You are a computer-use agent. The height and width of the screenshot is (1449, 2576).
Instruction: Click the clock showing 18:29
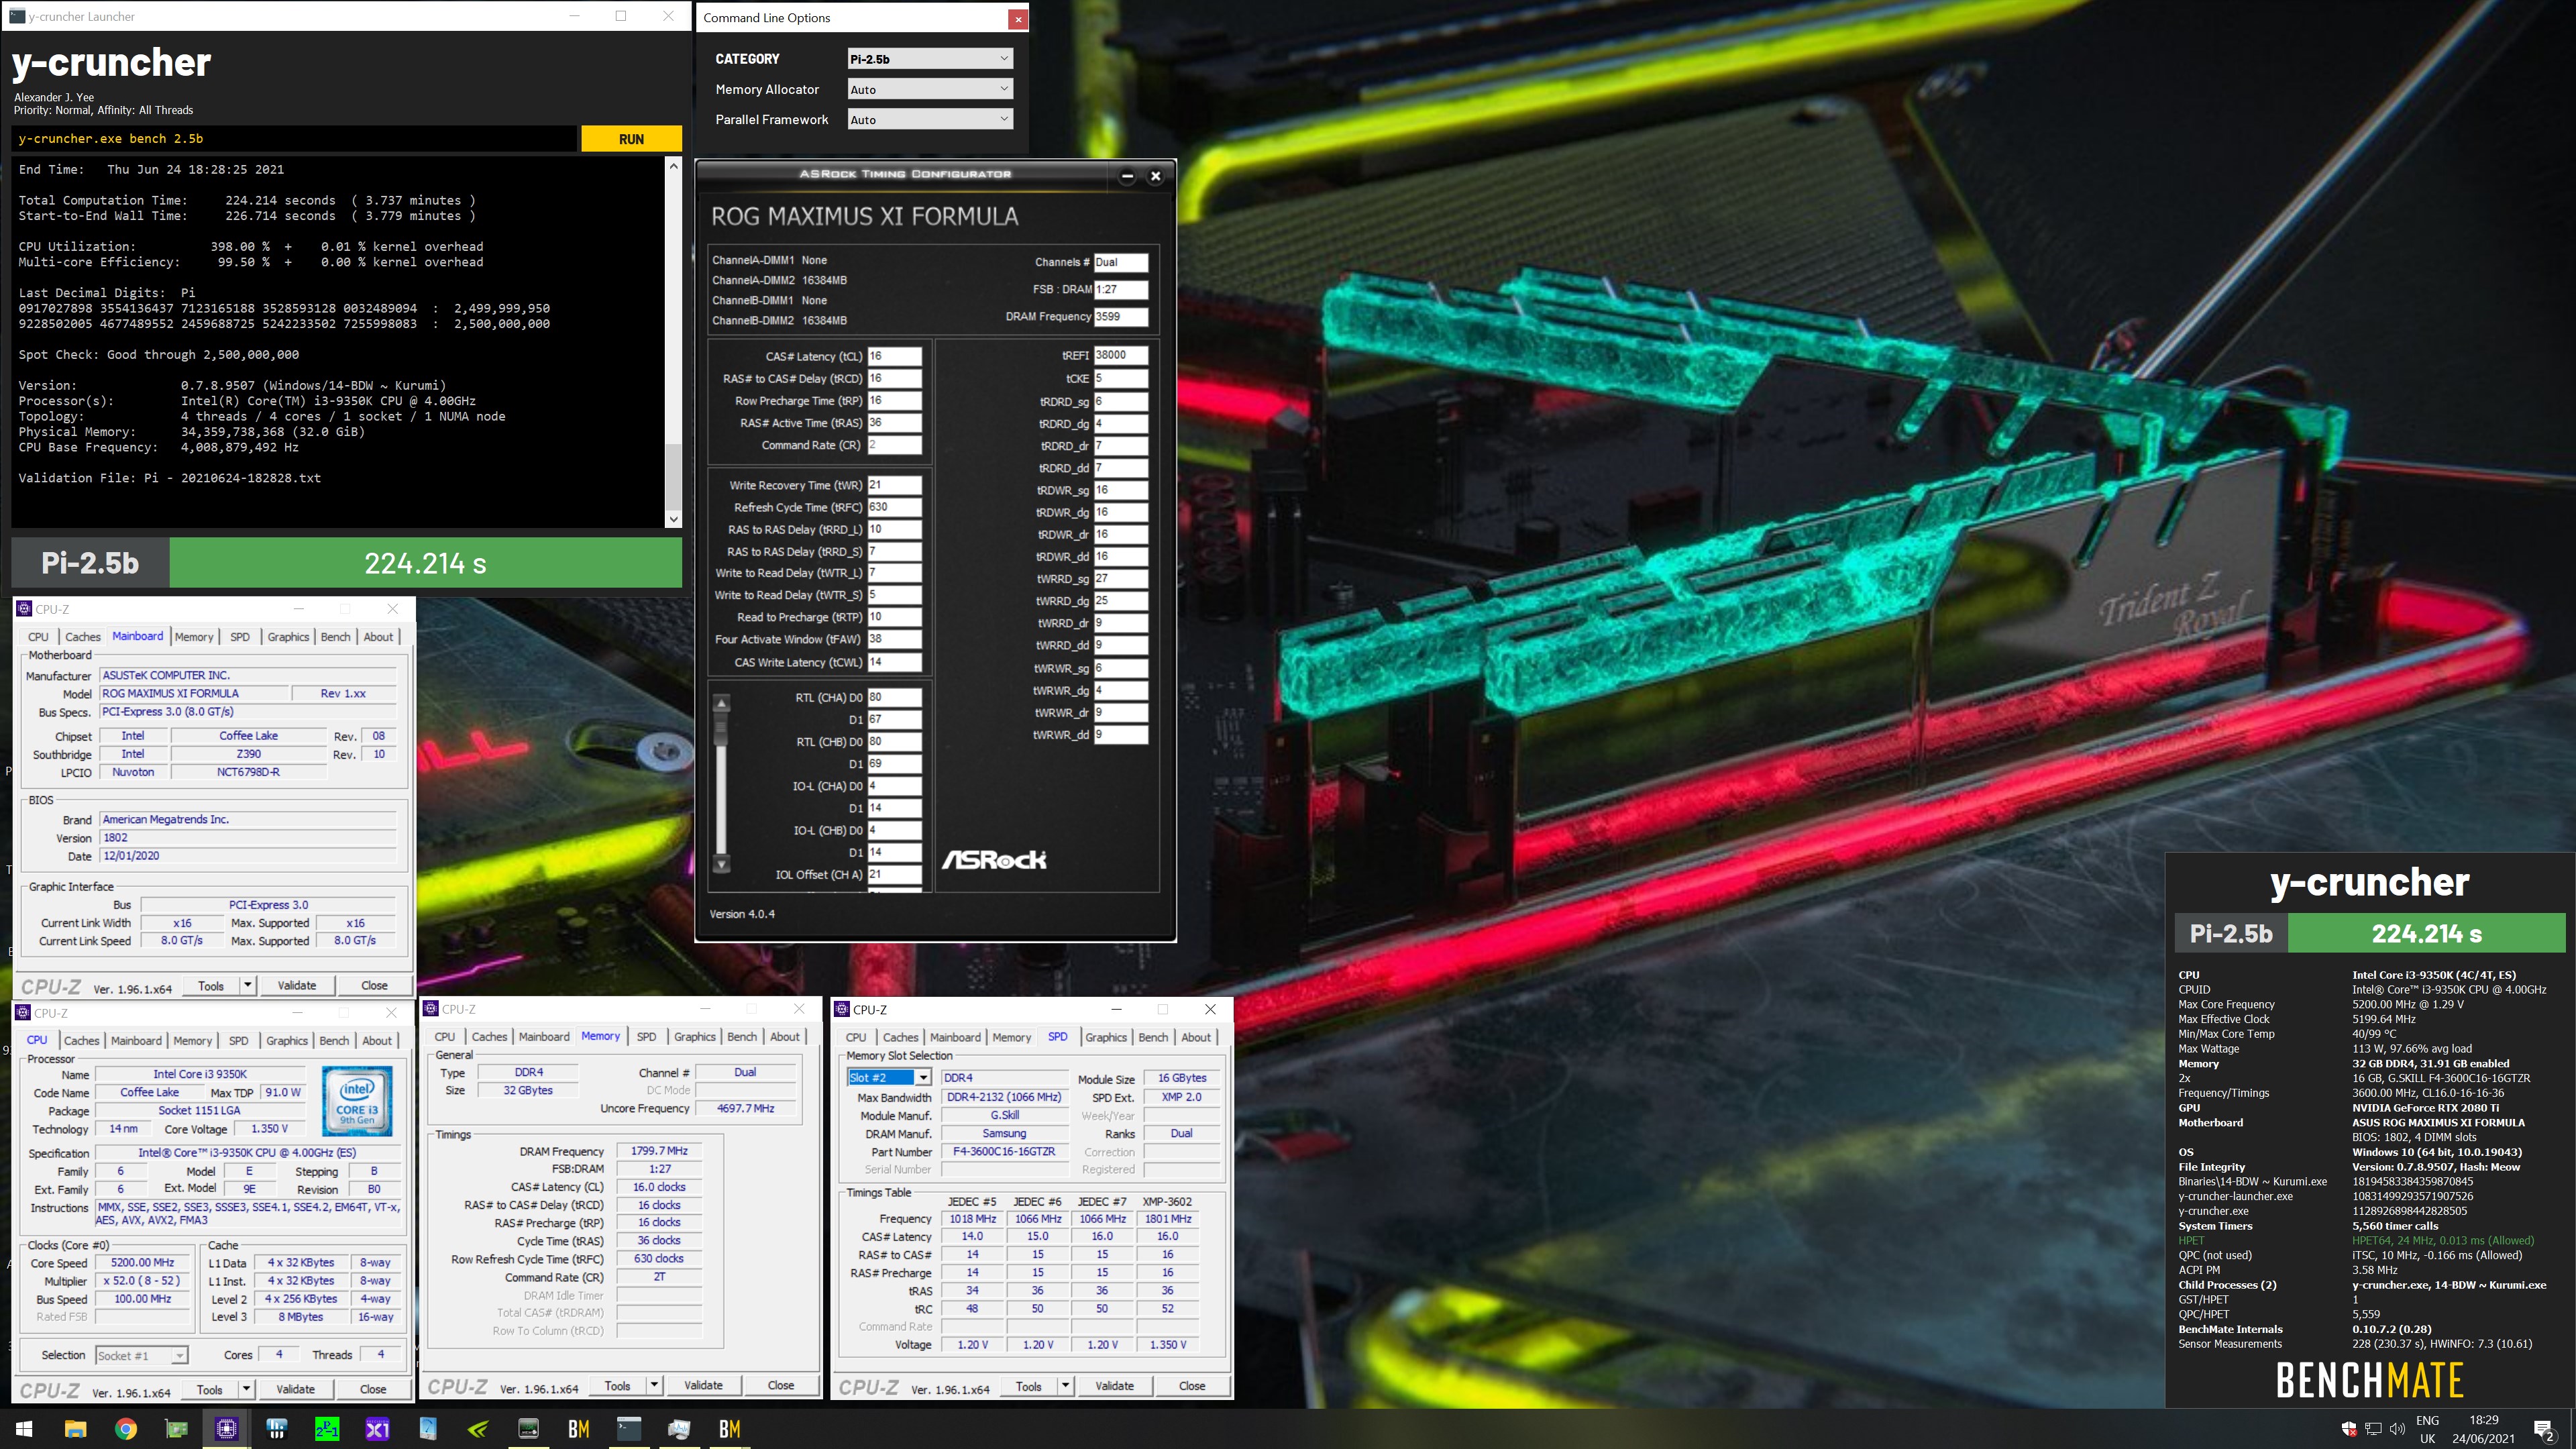pyautogui.click(x=2483, y=1420)
